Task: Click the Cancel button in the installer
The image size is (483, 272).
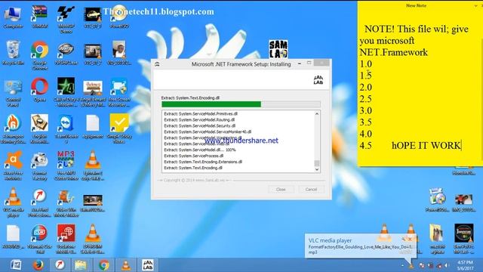Action: (x=311, y=190)
